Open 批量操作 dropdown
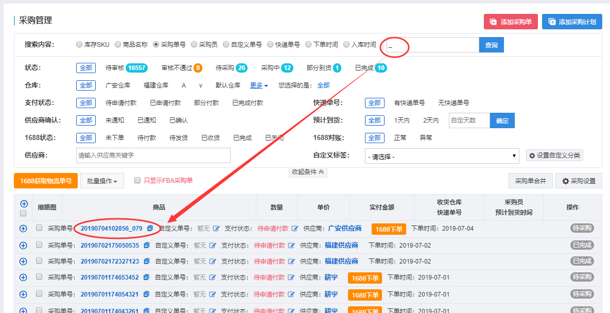 pyautogui.click(x=102, y=181)
